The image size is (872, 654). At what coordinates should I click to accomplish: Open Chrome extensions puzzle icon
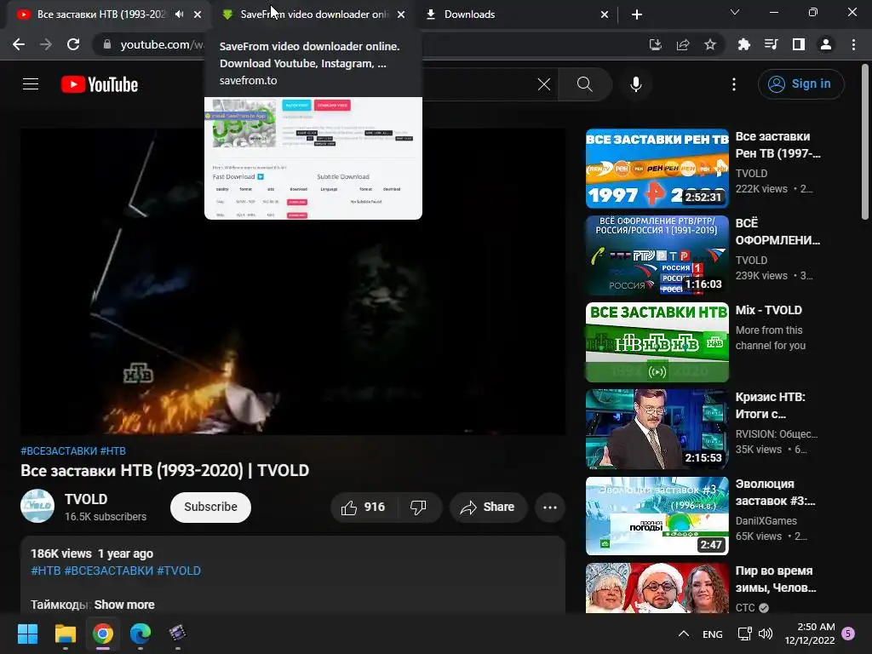744,44
